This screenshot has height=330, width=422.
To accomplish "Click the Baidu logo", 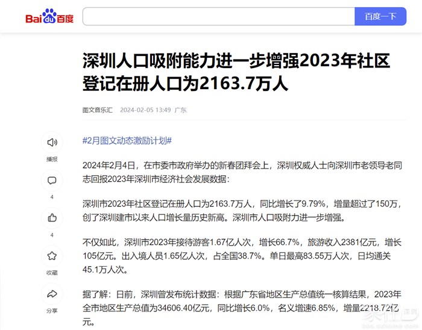I will [49, 17].
